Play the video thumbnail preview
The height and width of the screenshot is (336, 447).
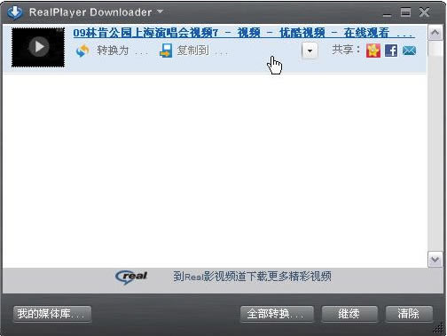[38, 47]
